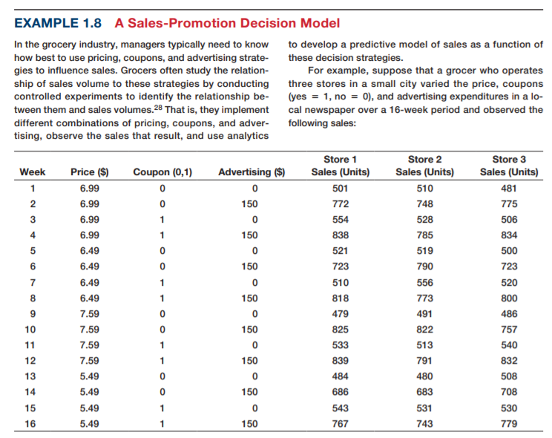The image size is (552, 438).
Task: Select Store 1 sales value 839
Action: click(x=341, y=361)
